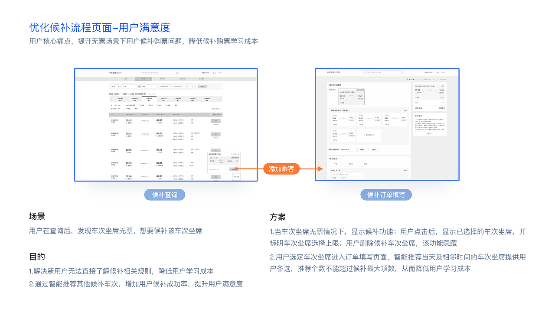
Task: Open the hour dropdown in the deadline row
Action: [364, 149]
